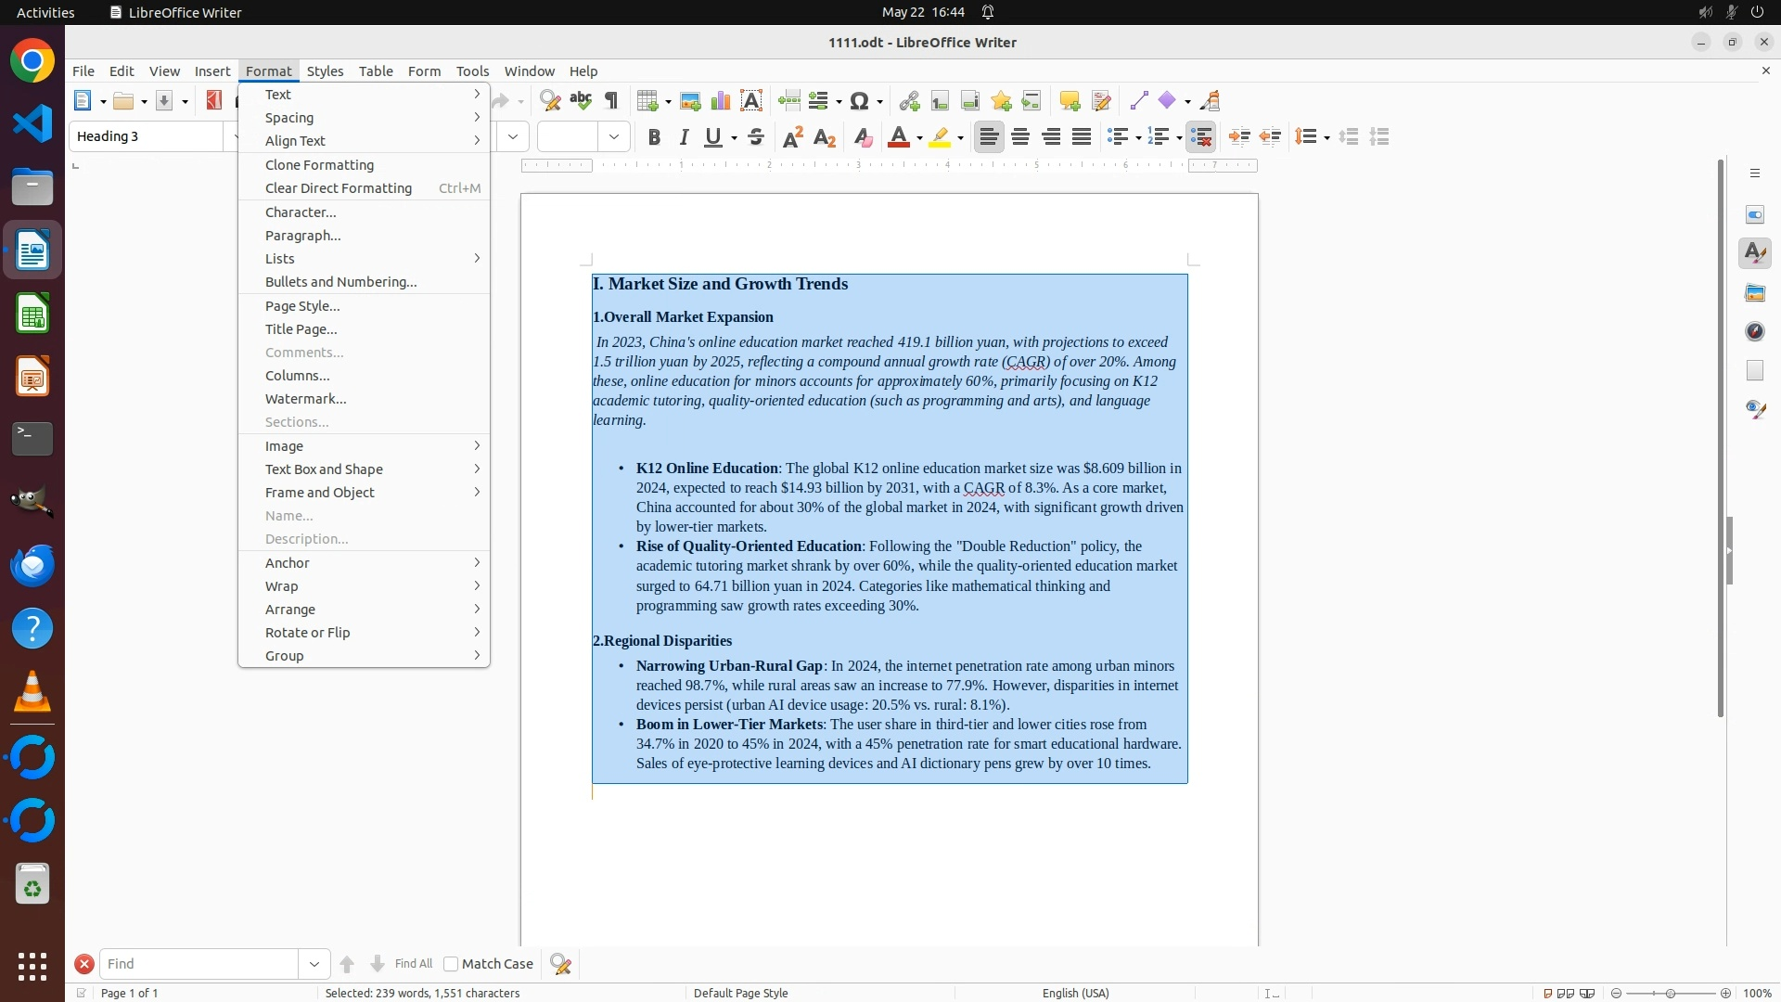
Task: Click the Superscript formatting icon
Action: coord(793,137)
